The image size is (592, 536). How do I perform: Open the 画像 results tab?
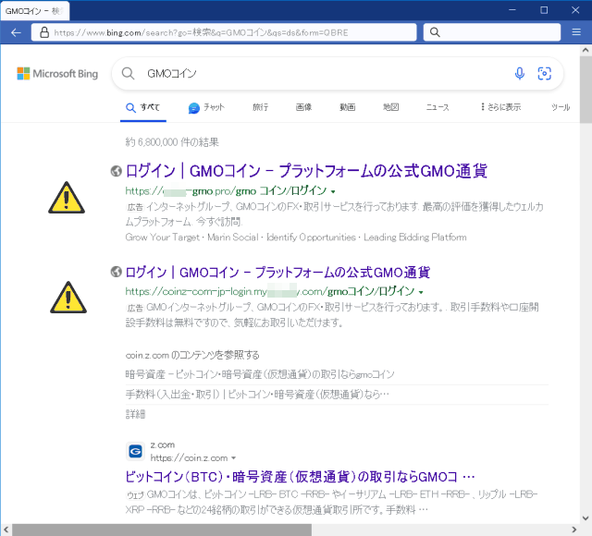click(303, 107)
